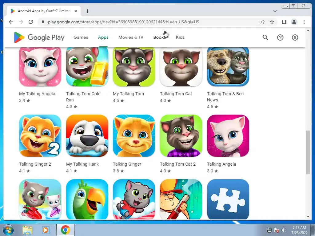Click the 3.0 star rating under Talking Angela
Viewport: 315px width, 236px height.
[212, 171]
